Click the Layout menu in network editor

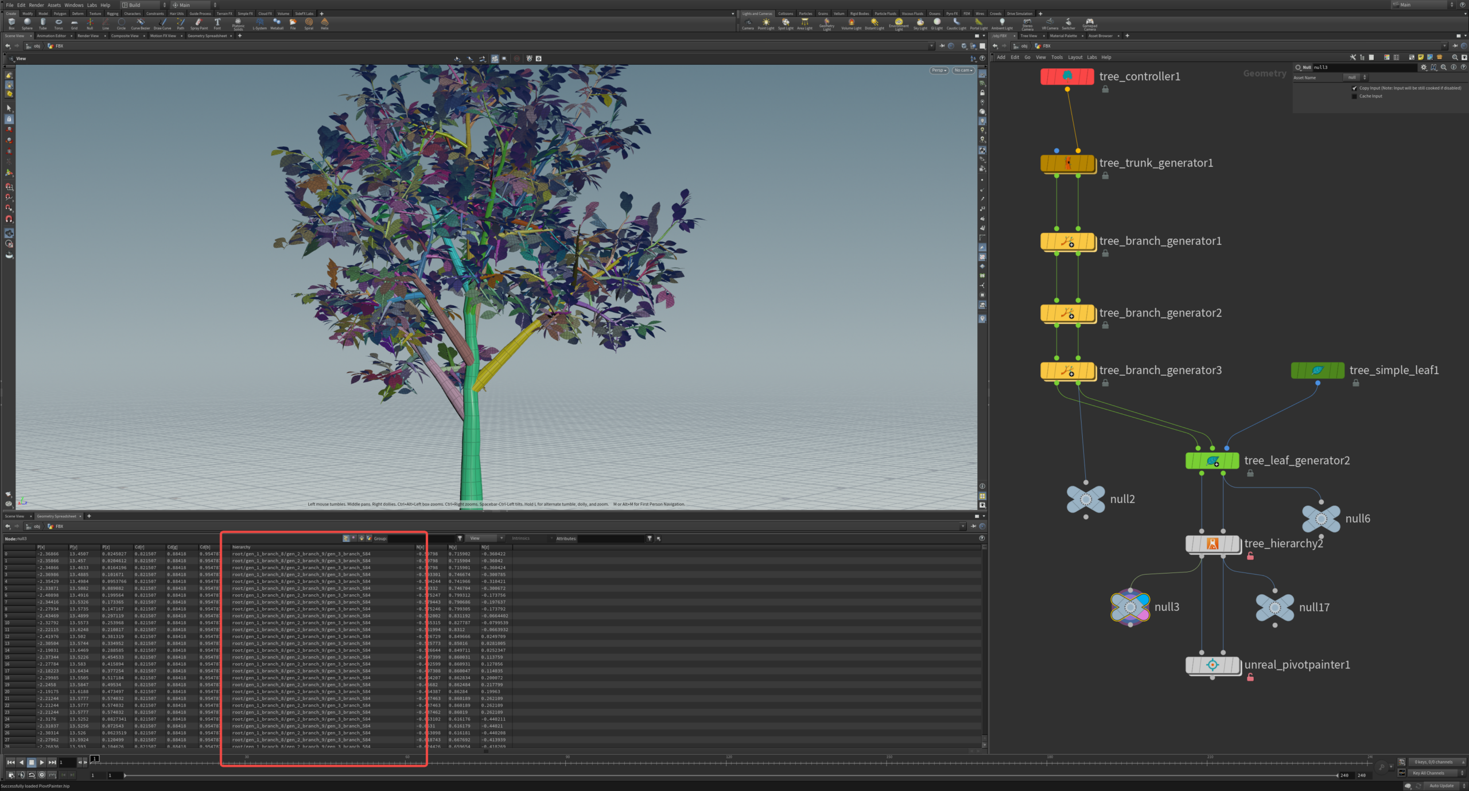click(1075, 57)
